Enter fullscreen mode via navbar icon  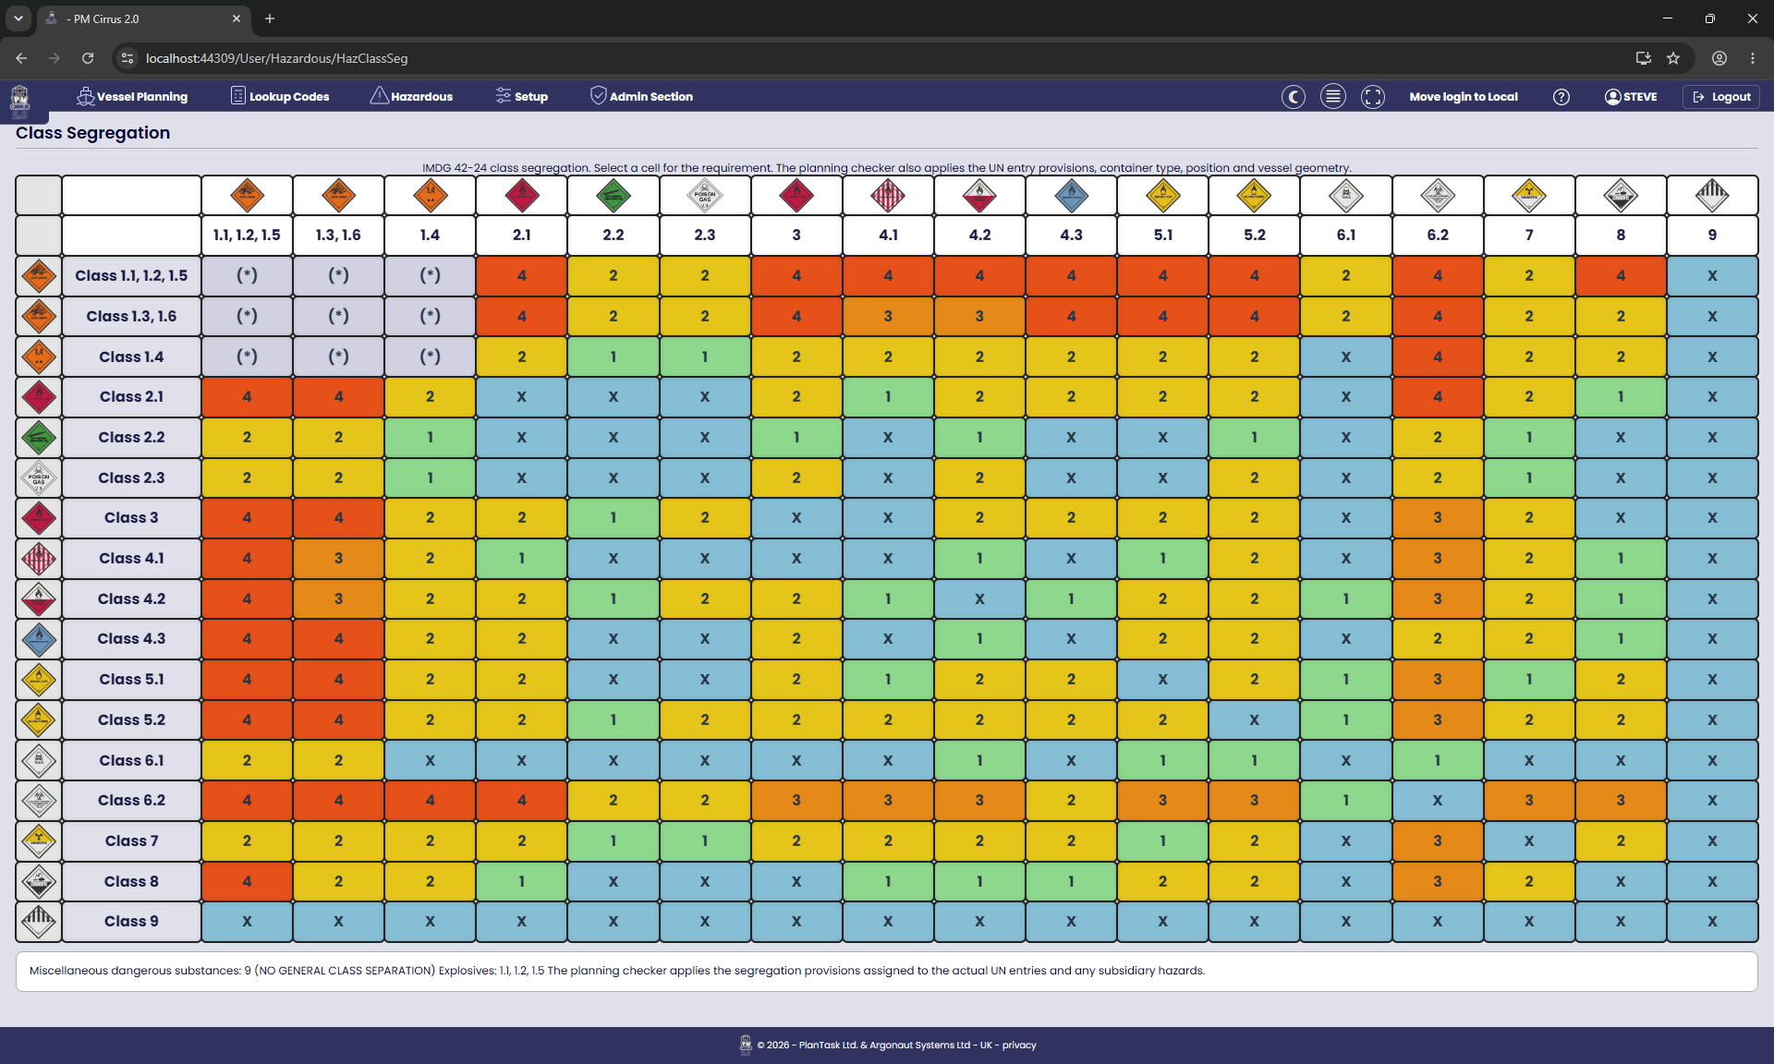pos(1373,96)
